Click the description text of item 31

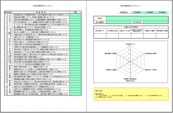coord(37,89)
